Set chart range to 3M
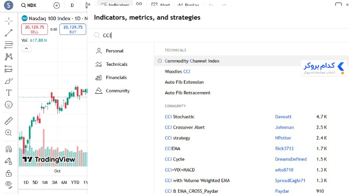The height and width of the screenshot is (194, 349). pyautogui.click(x=54, y=182)
